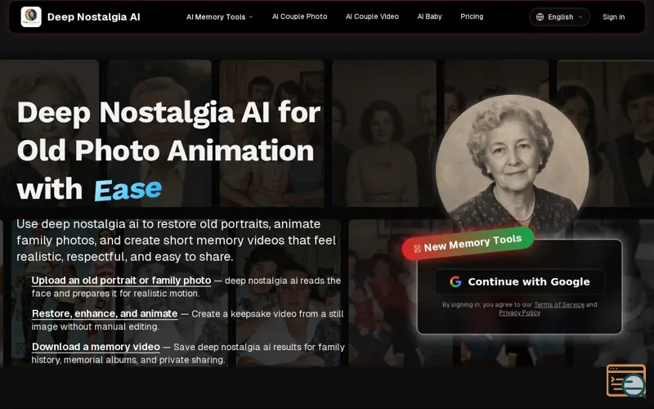Click Sign in

(x=614, y=17)
